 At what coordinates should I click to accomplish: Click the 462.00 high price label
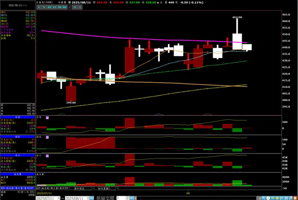coord(237,17)
